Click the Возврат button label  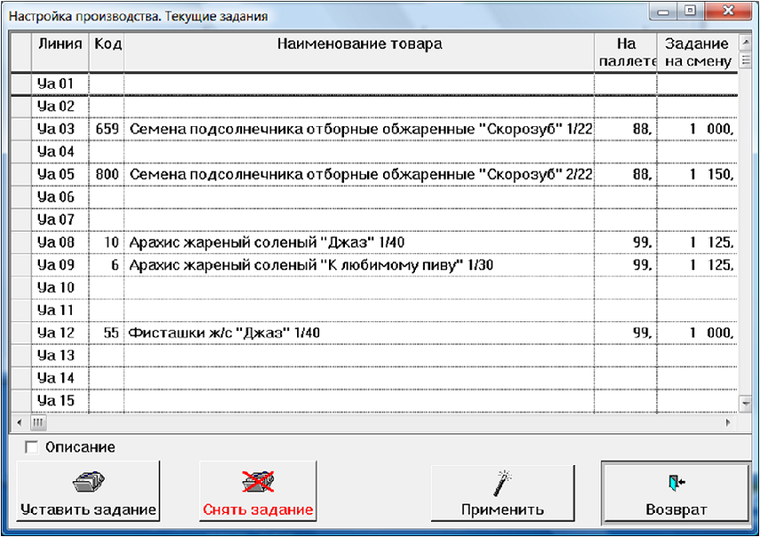tap(676, 509)
